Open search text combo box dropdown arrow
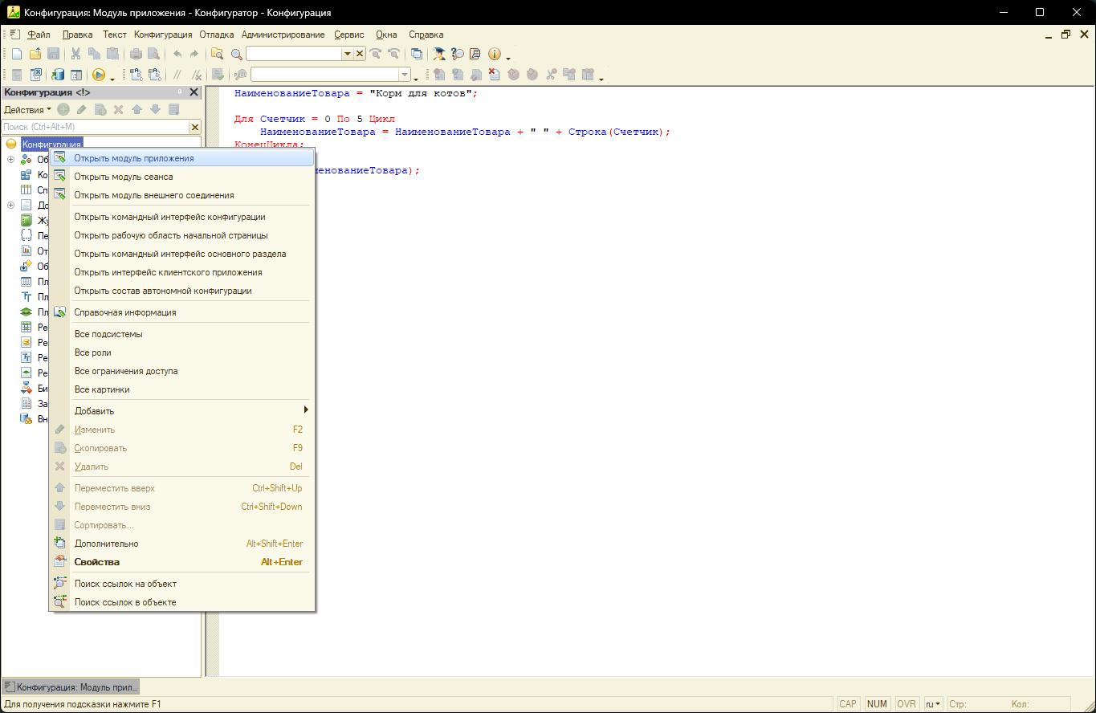The height and width of the screenshot is (713, 1096). (348, 54)
